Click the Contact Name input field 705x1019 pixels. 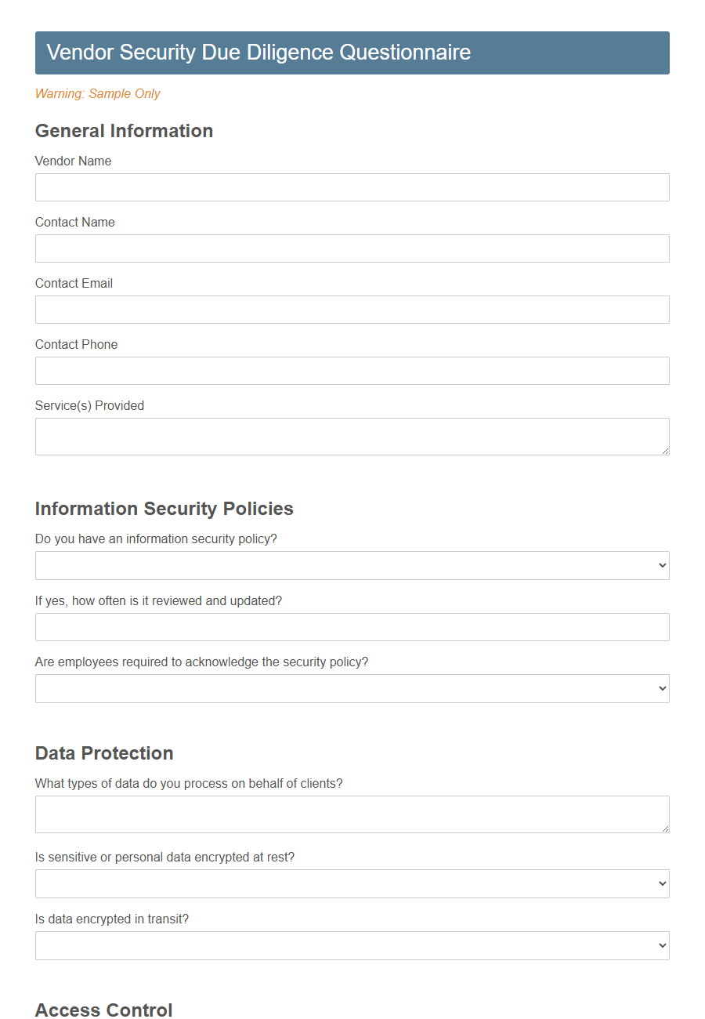click(x=352, y=248)
